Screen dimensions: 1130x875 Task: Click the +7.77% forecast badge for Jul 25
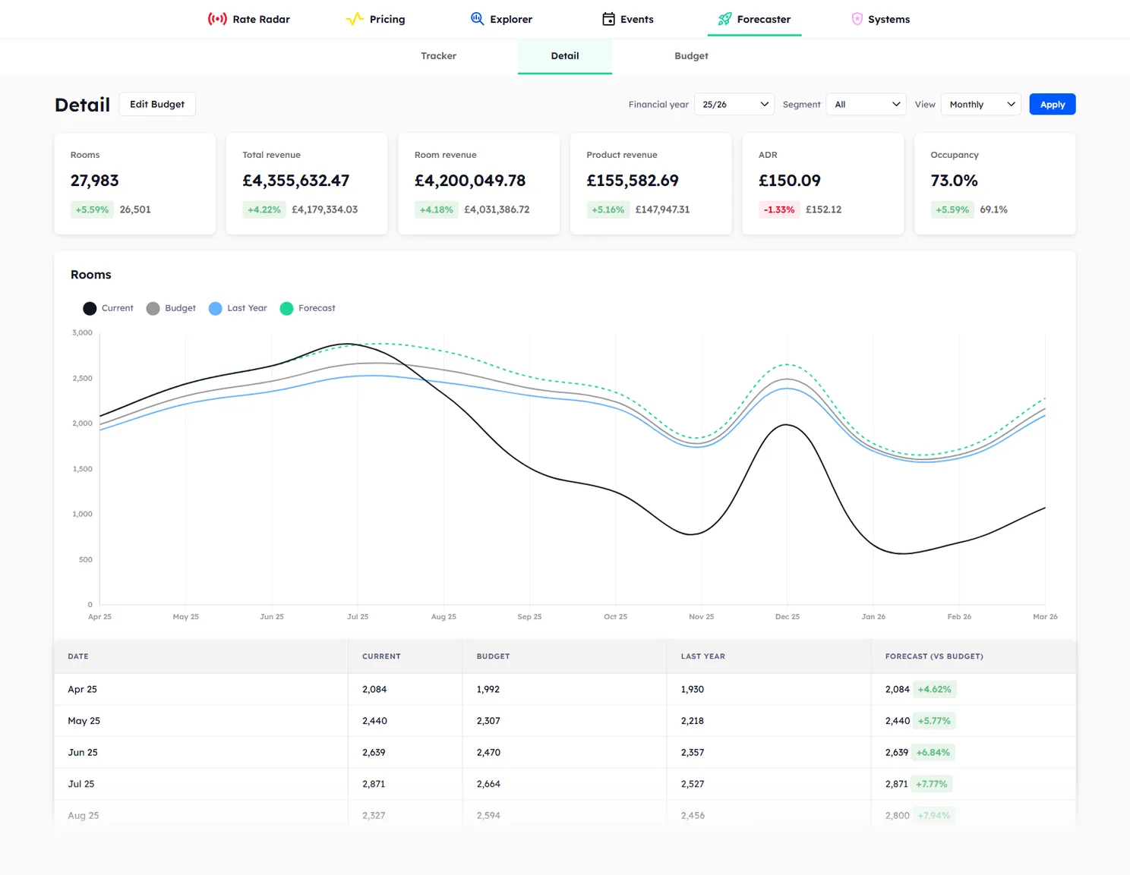click(x=932, y=784)
